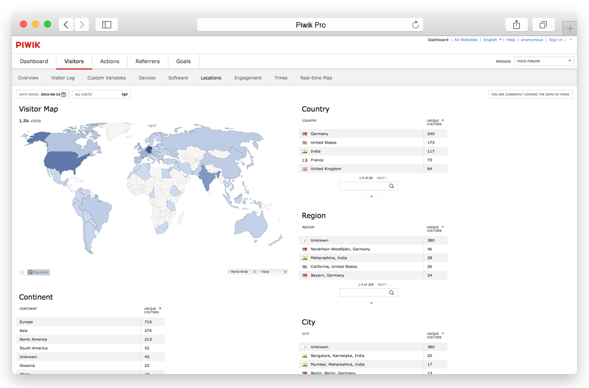
Task: Go to next page of Country table
Action: point(382,178)
